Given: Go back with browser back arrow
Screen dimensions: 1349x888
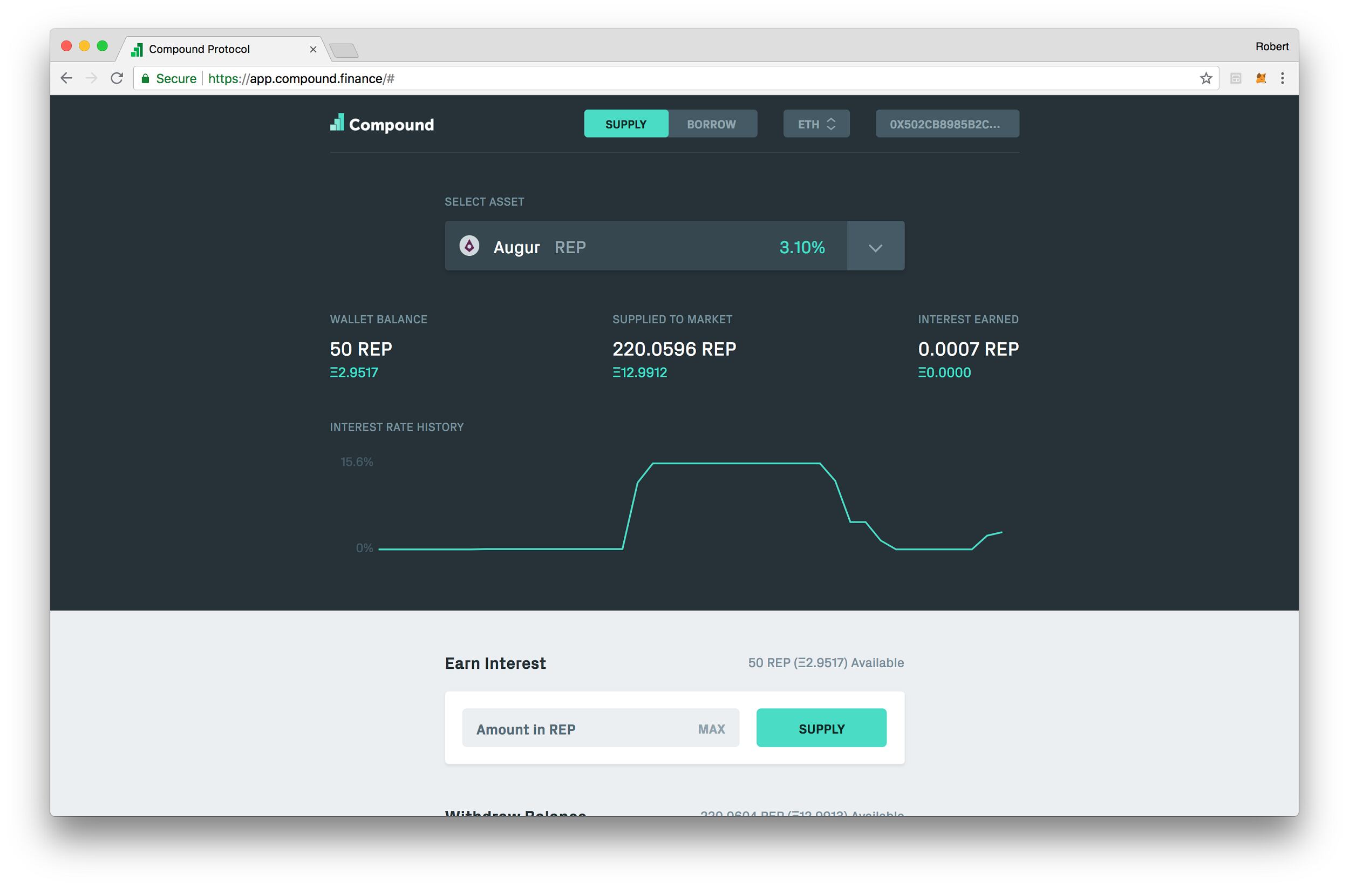Looking at the screenshot, I should pyautogui.click(x=66, y=78).
